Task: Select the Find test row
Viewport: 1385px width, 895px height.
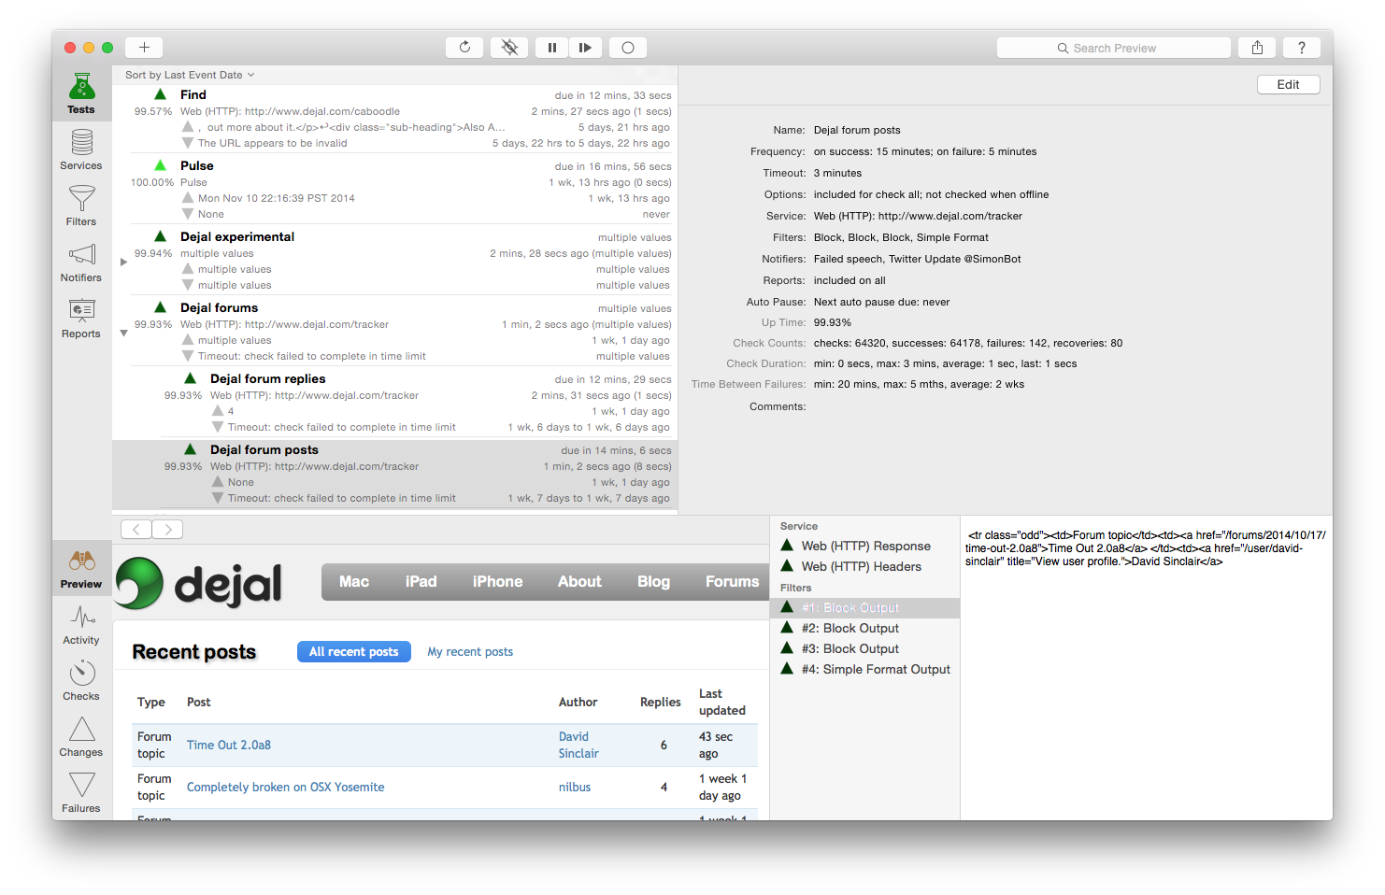Action: [394, 119]
